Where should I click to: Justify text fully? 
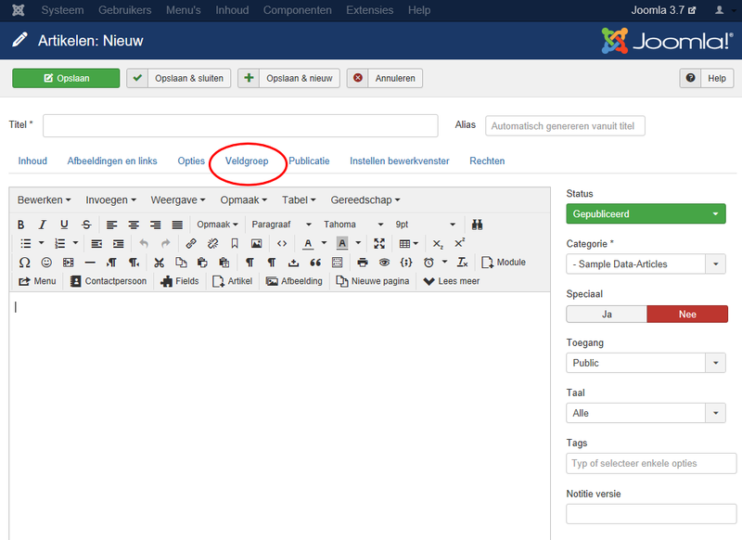tap(177, 225)
